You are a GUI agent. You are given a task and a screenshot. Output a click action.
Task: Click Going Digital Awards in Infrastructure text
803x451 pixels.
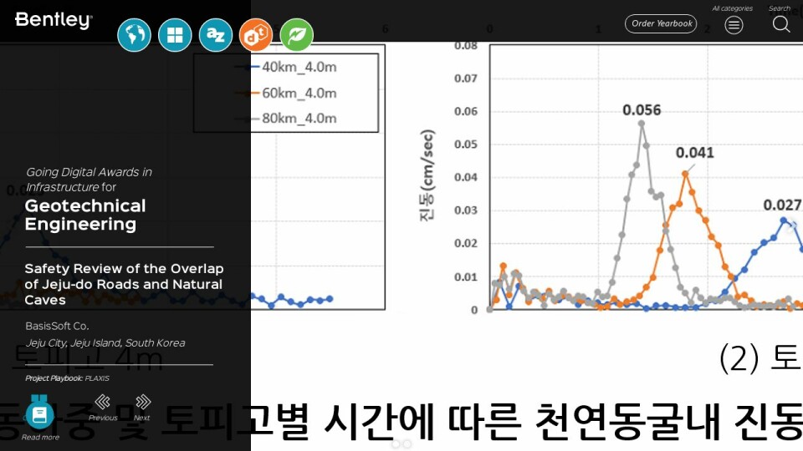click(x=90, y=180)
